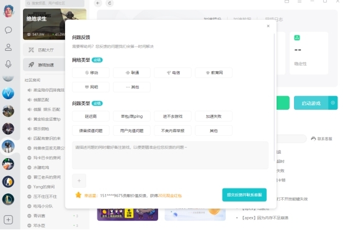This screenshot has height=230, width=343.
Task: Join the 压不住压不住 room
Action: click(x=45, y=197)
